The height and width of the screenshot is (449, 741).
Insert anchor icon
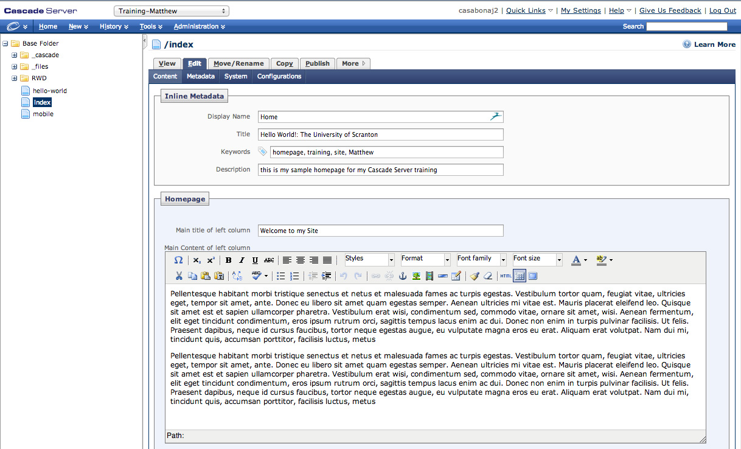pyautogui.click(x=402, y=276)
